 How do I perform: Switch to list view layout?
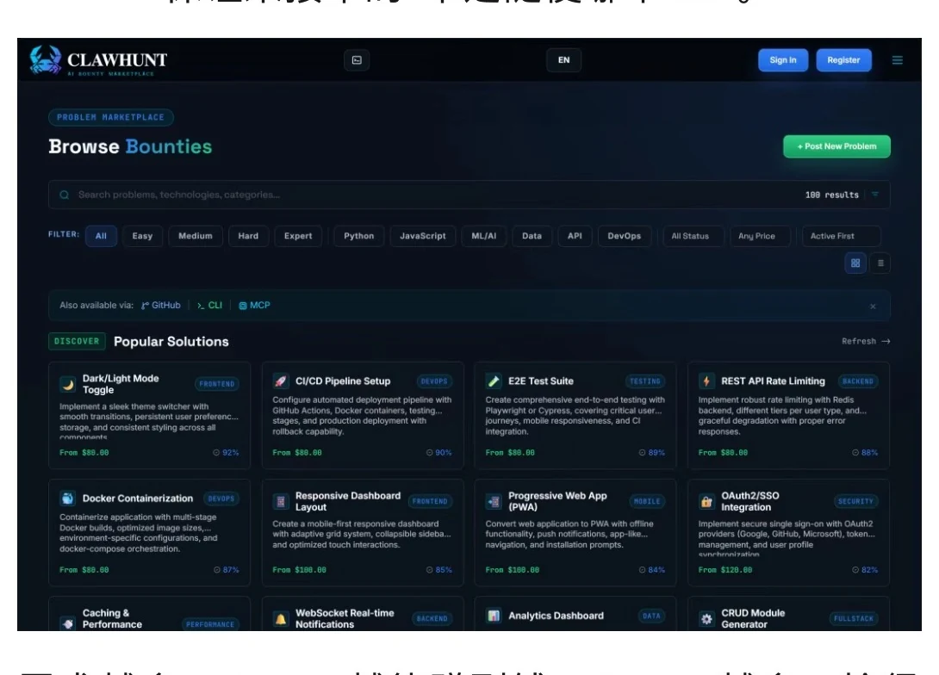coord(880,263)
